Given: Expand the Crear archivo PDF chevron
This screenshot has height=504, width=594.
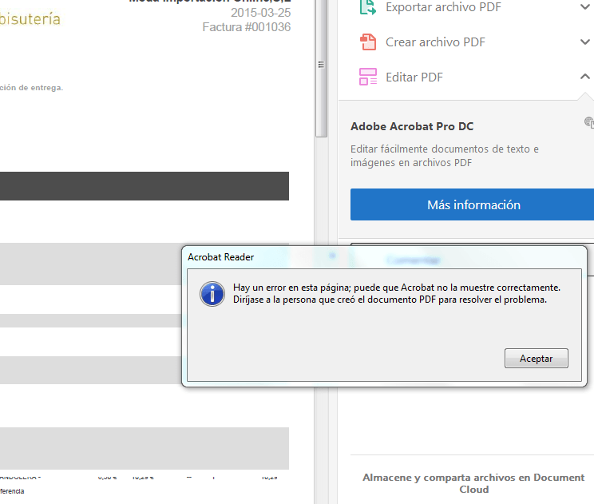Looking at the screenshot, I should (x=585, y=42).
